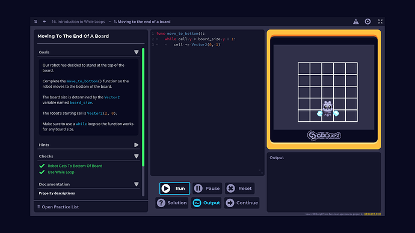
Task: Click the while loop line in the editor
Action: coord(200,39)
